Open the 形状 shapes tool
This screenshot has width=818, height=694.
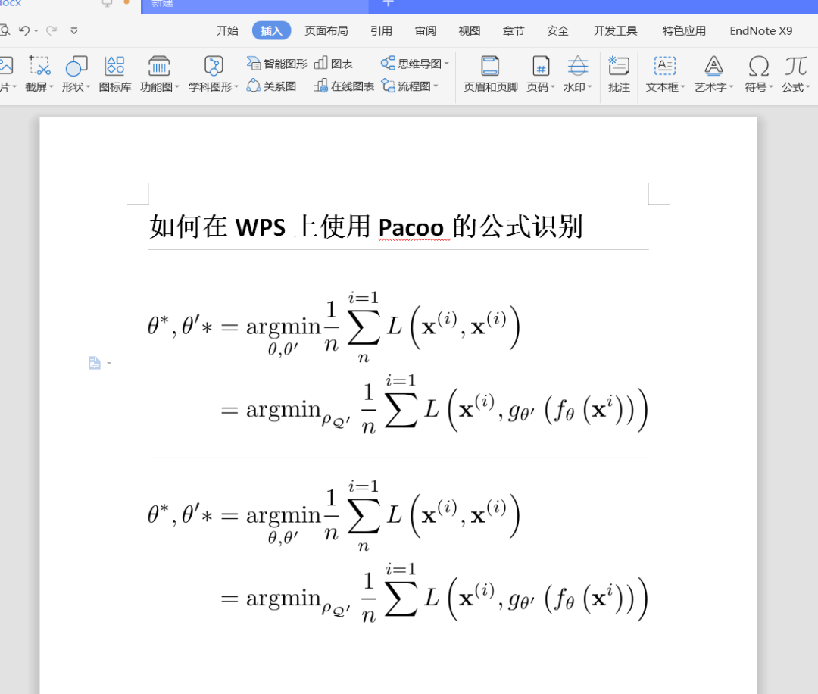[x=76, y=74]
